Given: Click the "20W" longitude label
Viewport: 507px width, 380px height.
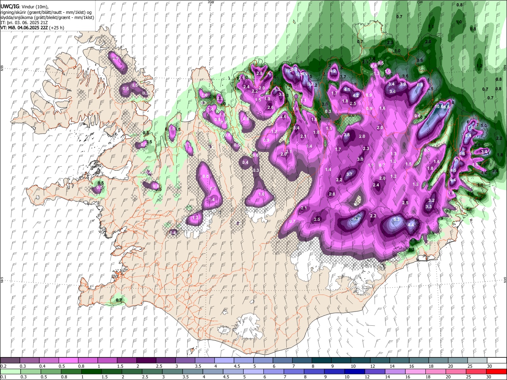Looking at the screenshot, I should (x=211, y=2).
